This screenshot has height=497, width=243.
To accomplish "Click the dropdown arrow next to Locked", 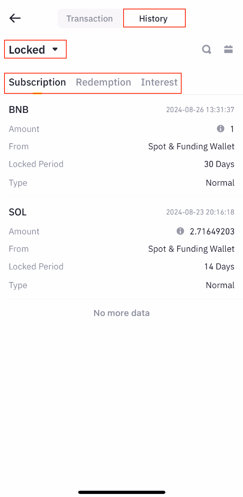I will [x=55, y=49].
